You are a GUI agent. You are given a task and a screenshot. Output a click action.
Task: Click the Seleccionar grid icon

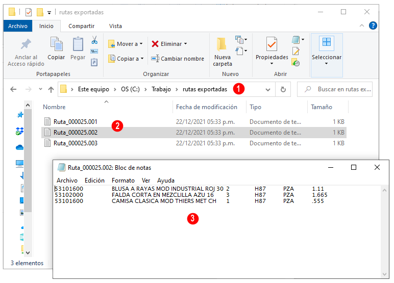click(x=327, y=42)
